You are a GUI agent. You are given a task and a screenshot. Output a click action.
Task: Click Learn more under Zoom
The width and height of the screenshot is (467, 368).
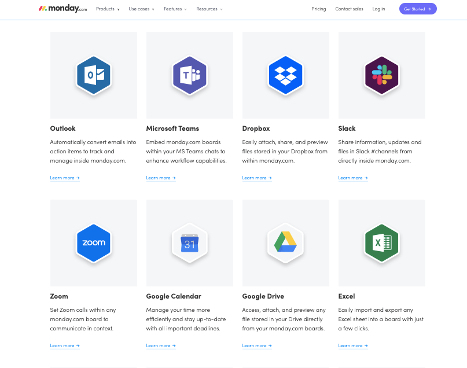point(65,345)
